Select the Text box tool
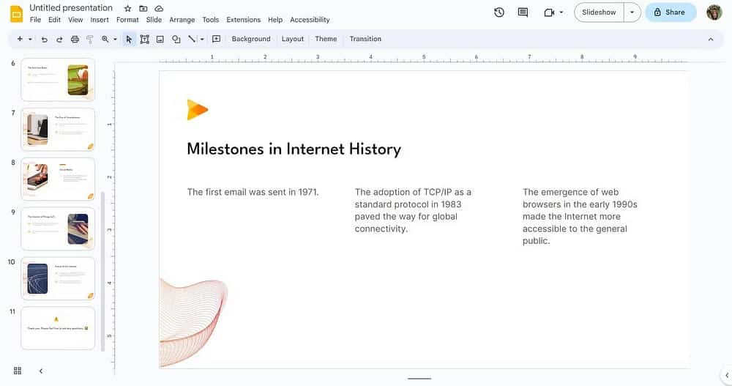This screenshot has height=386, width=732. point(144,39)
